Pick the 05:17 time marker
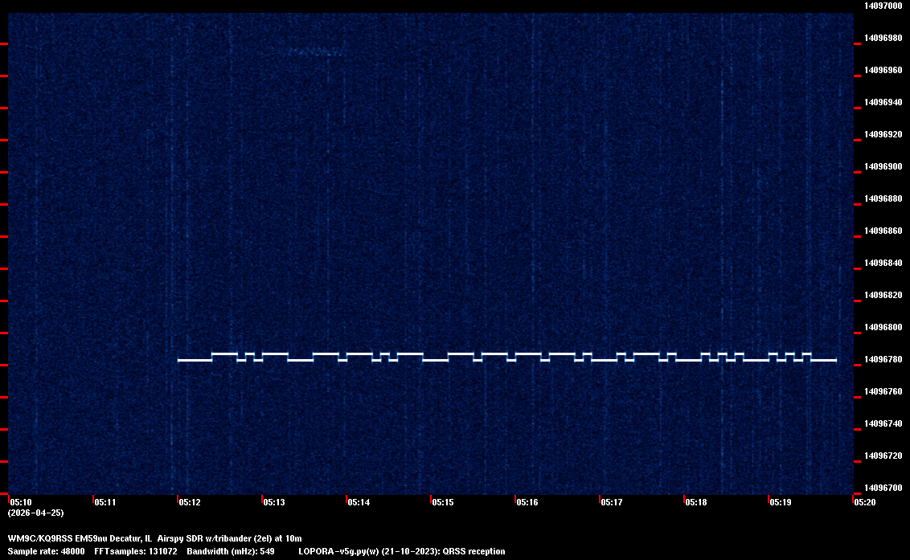Image resolution: width=910 pixels, height=560 pixels. (x=612, y=502)
